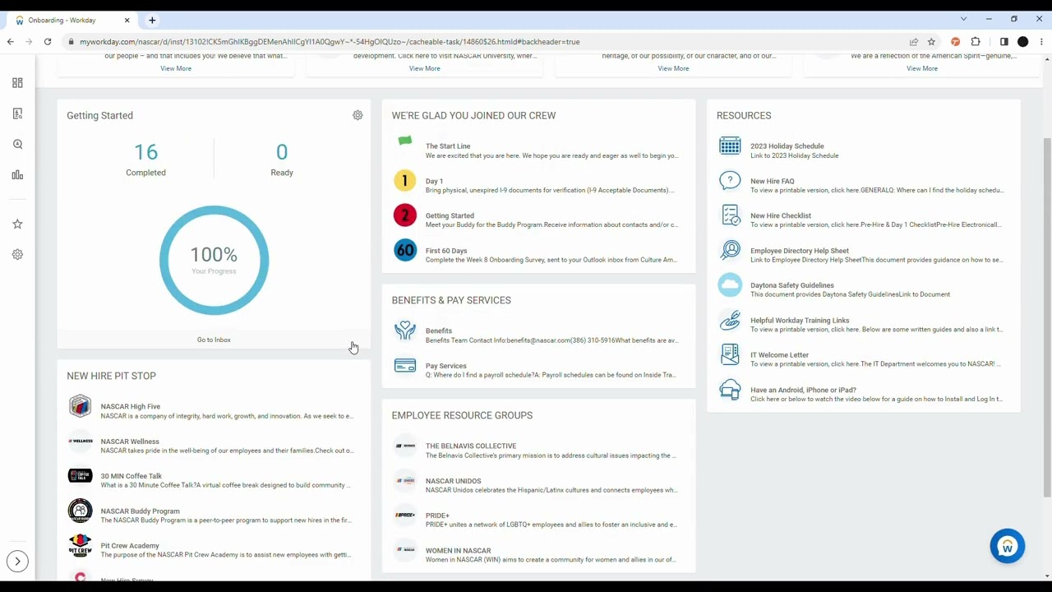
Task: Click the browser address bar URL
Action: point(330,41)
